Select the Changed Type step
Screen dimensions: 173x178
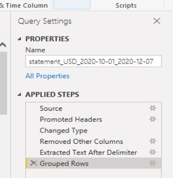coord(94,131)
